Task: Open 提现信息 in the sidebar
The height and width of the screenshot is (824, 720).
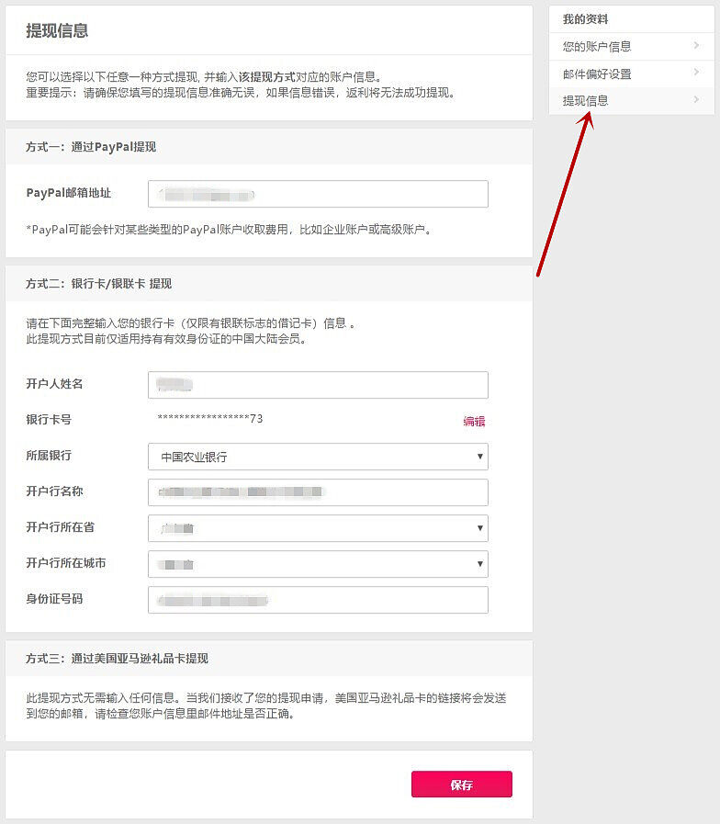Action: 631,101
